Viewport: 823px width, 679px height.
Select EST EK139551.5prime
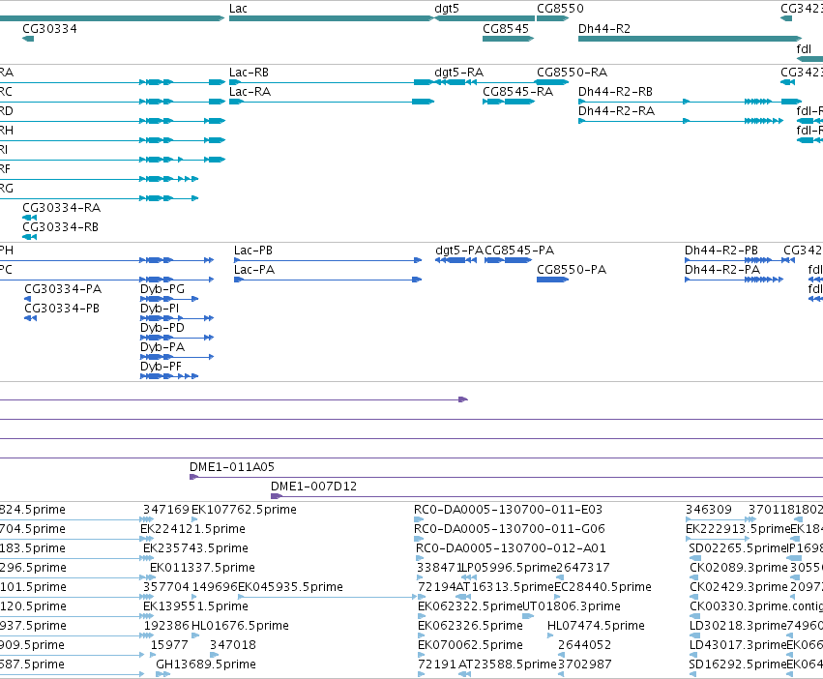195,606
